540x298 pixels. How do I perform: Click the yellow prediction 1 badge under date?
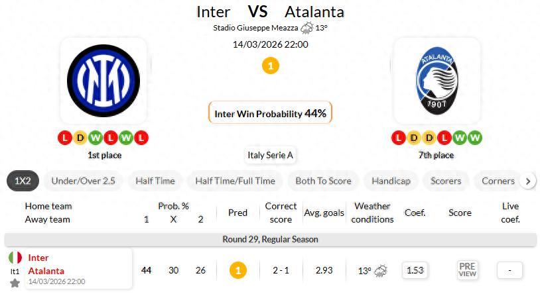point(270,66)
